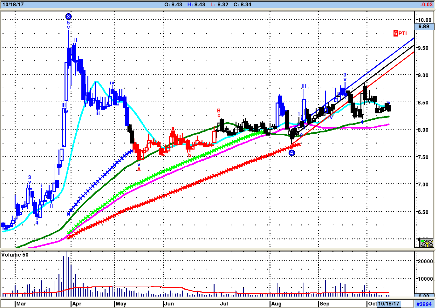The height and width of the screenshot is (308, 445).
Task: Click the red wave B label
Action: [219, 110]
